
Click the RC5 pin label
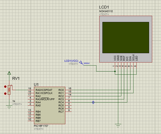click(61, 105)
